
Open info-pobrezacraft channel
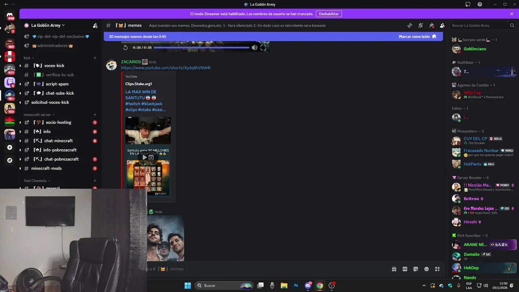coord(60,150)
